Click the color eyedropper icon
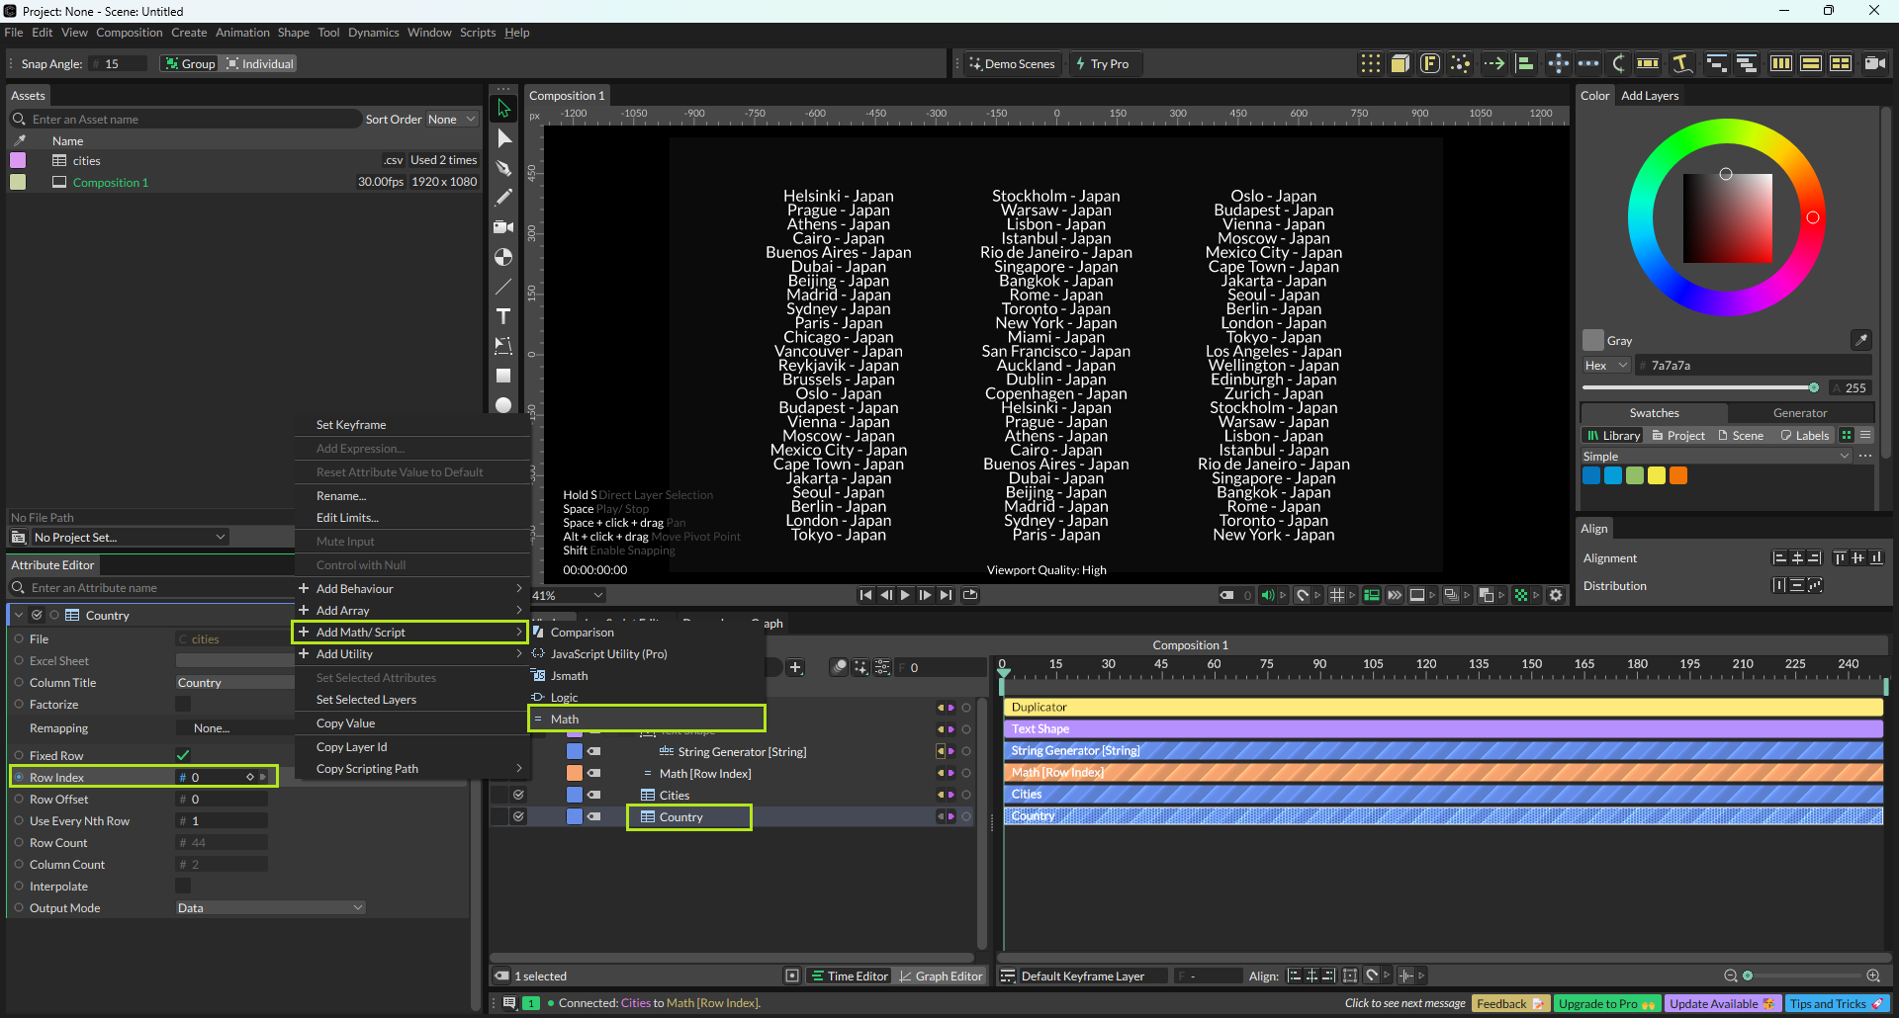Image resolution: width=1899 pixels, height=1018 pixels. (1860, 340)
